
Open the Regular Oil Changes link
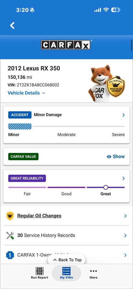click(x=39, y=216)
